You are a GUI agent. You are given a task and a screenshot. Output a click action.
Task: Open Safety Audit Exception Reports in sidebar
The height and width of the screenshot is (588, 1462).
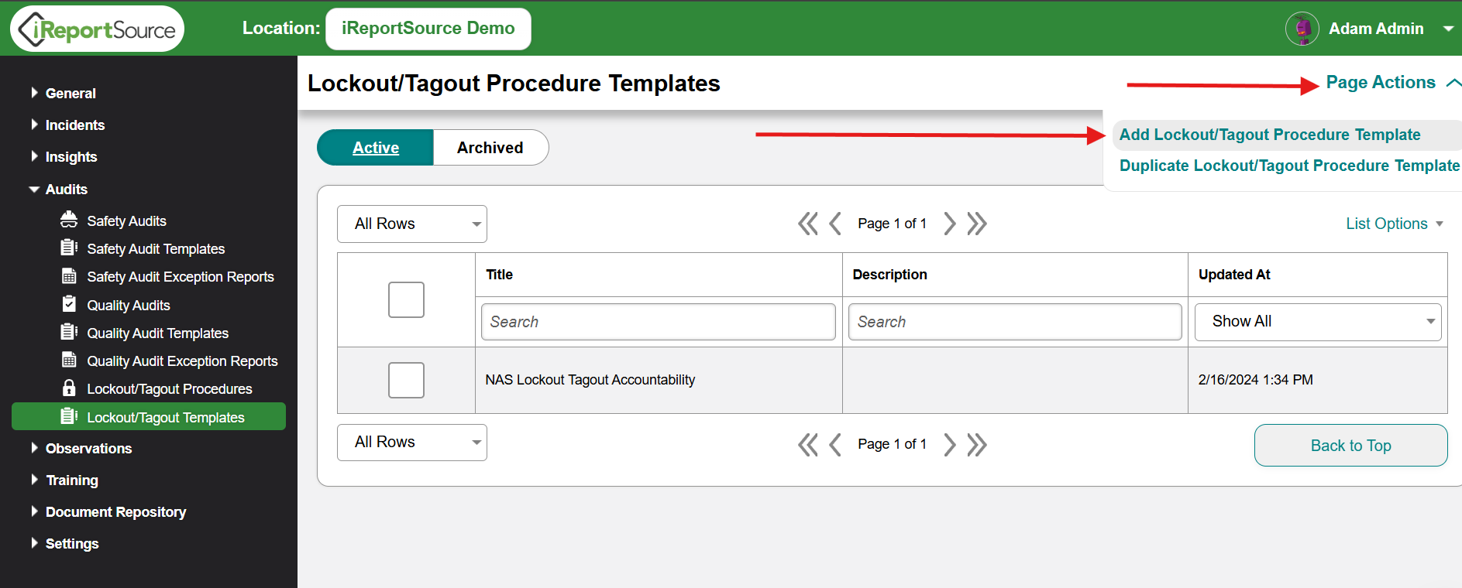point(181,277)
